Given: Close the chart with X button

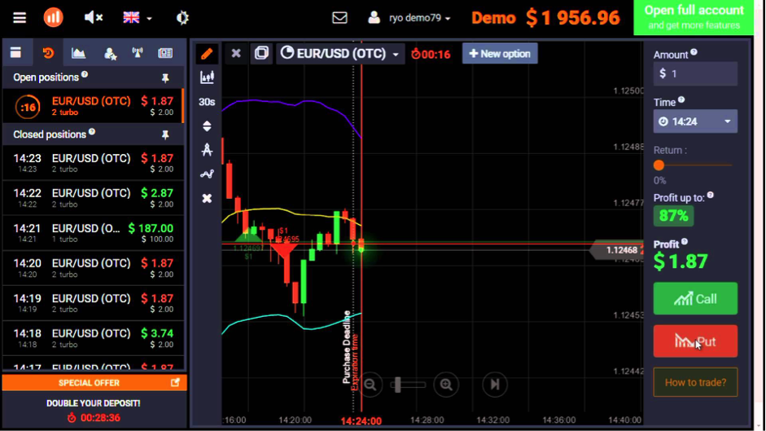Looking at the screenshot, I should point(236,53).
